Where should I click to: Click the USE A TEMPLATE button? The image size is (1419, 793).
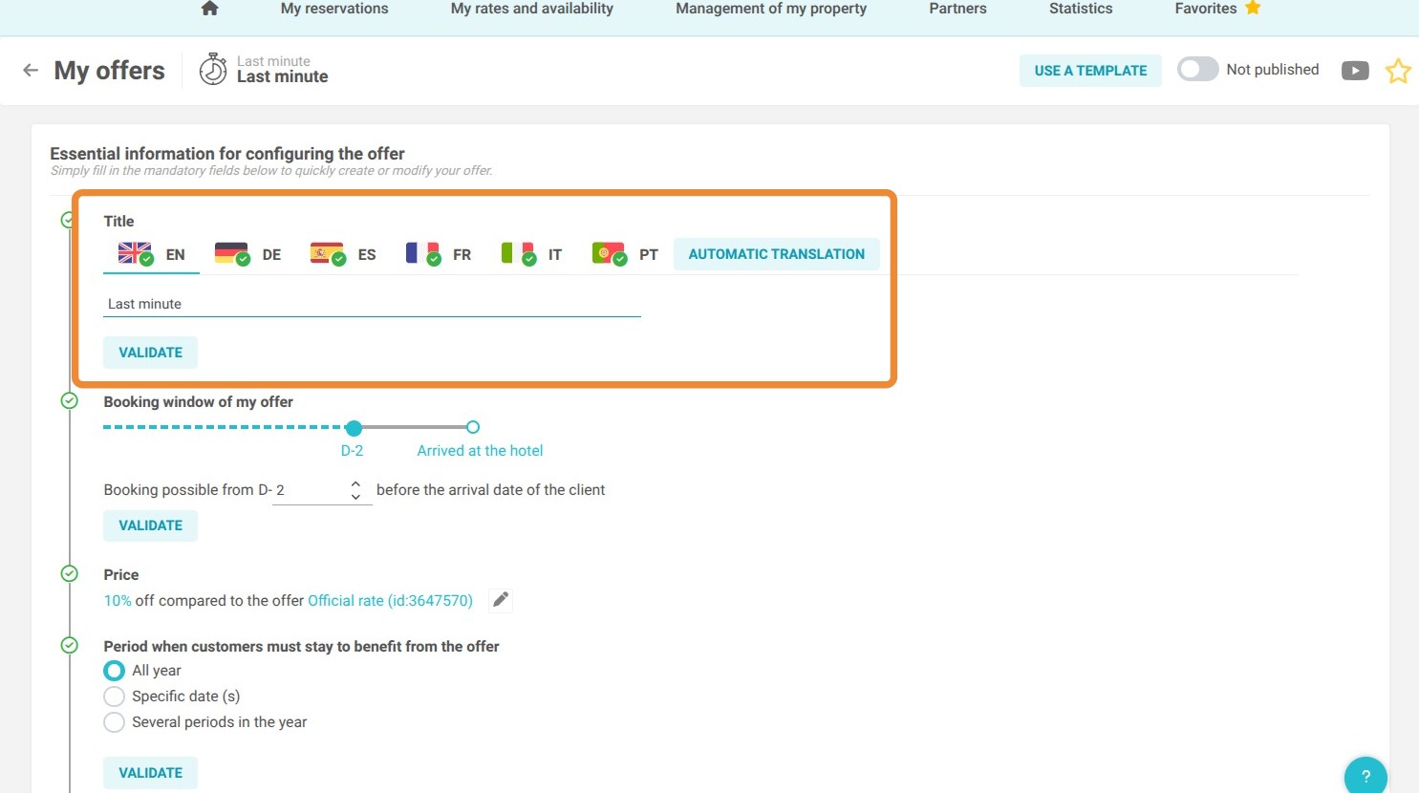tap(1090, 71)
